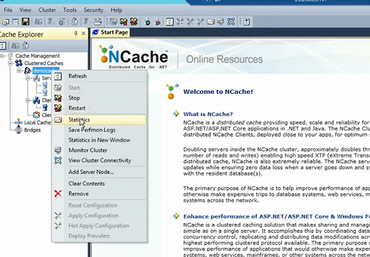Select Cache Management in the tree
This screenshot has width=370, height=257.
tap(37, 56)
